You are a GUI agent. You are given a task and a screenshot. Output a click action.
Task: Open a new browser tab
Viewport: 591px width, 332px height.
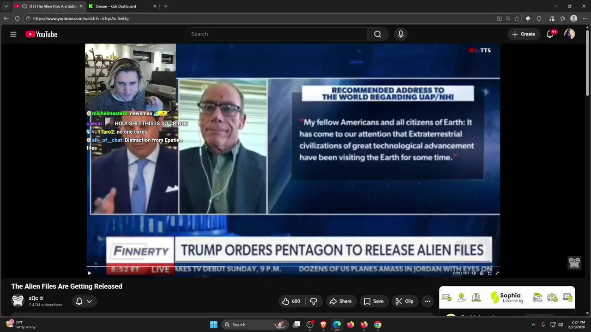[x=166, y=6]
